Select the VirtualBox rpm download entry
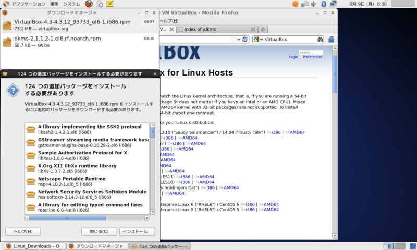This screenshot has height=250, width=417. click(79, 25)
